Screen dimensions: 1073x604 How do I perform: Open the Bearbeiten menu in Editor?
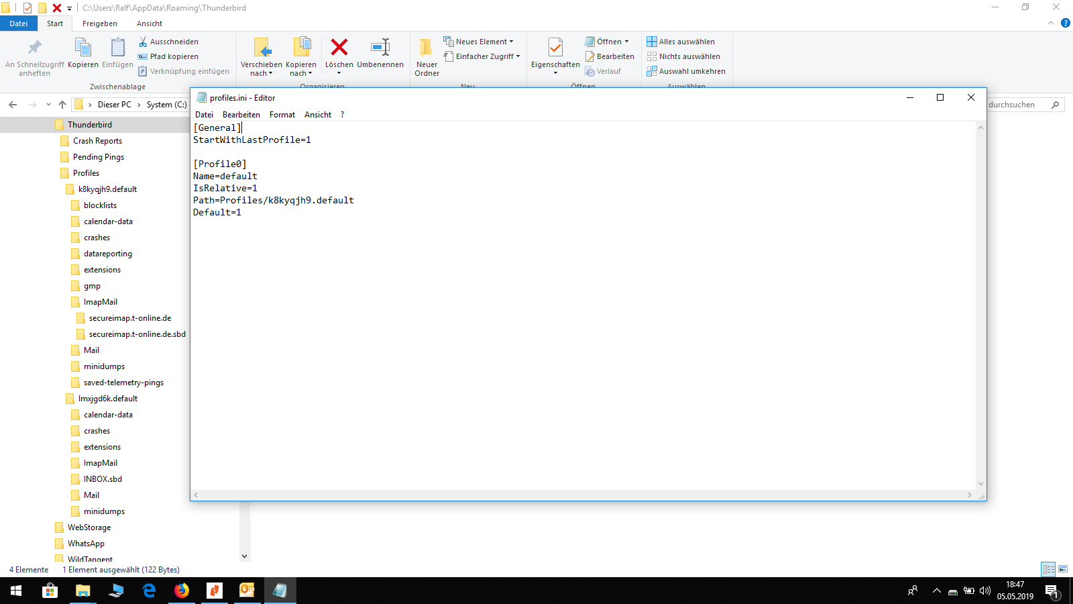pyautogui.click(x=241, y=115)
